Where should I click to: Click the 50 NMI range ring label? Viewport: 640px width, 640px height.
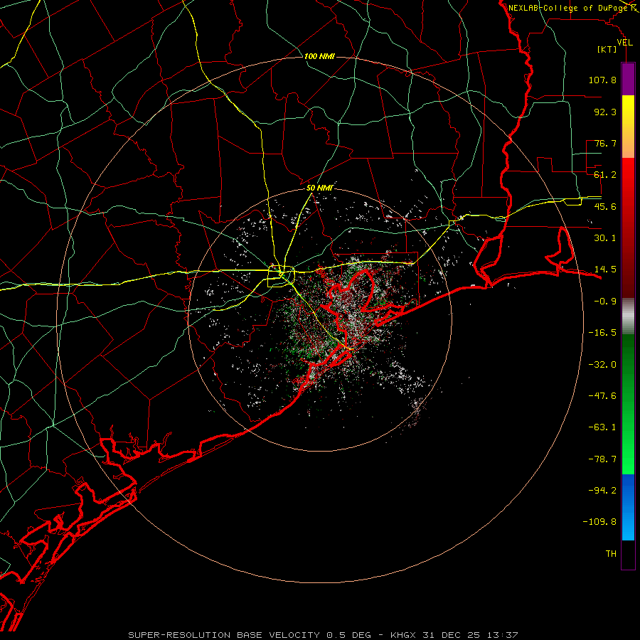click(x=319, y=188)
